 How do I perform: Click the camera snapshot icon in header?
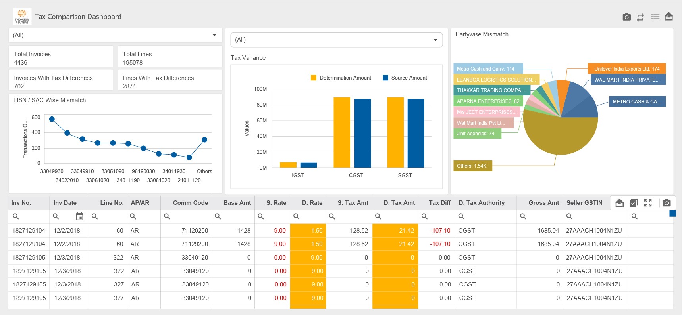click(x=626, y=17)
